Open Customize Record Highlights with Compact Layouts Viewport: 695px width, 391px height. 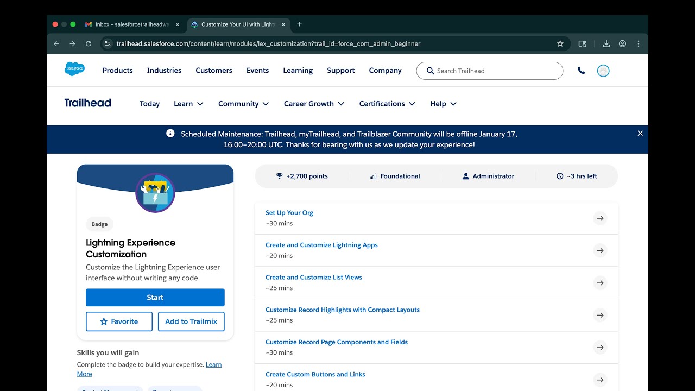(343, 310)
